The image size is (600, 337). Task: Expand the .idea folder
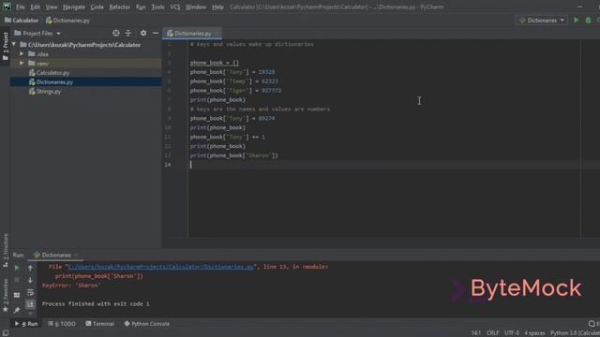(x=22, y=54)
